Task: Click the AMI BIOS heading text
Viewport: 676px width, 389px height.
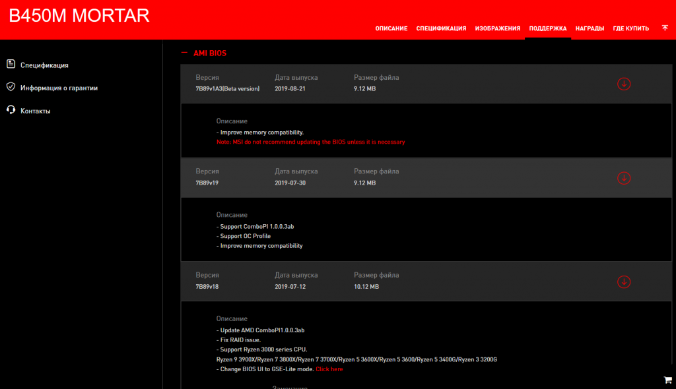Action: (x=210, y=53)
